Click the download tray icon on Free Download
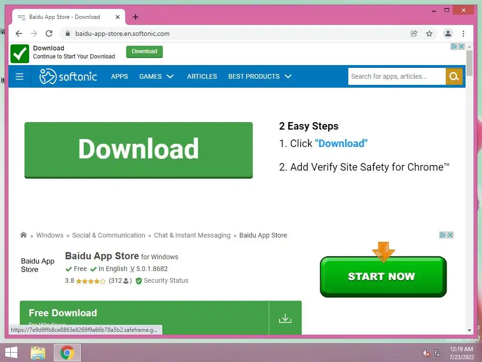This screenshot has height=362, width=482. coord(285,318)
